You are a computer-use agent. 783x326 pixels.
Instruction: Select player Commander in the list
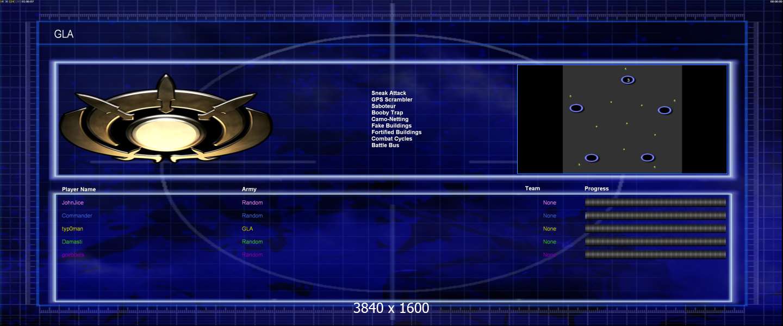(77, 216)
